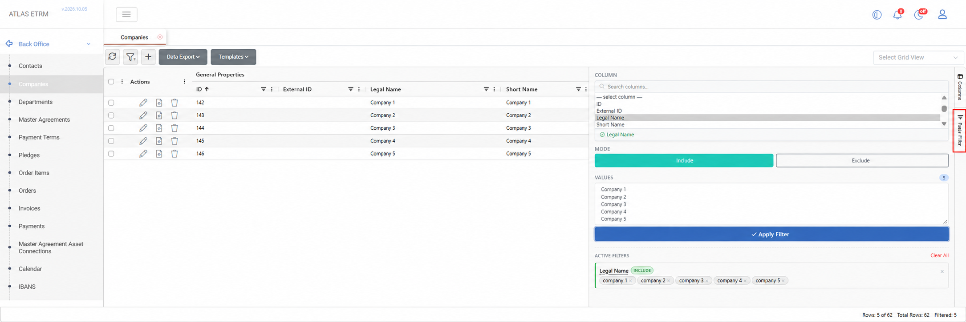966x322 pixels.
Task: Select Include filter mode
Action: pyautogui.click(x=684, y=160)
